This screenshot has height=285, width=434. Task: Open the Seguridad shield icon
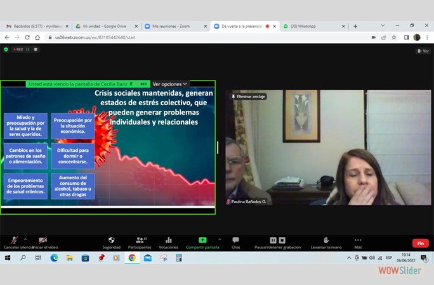(111, 241)
